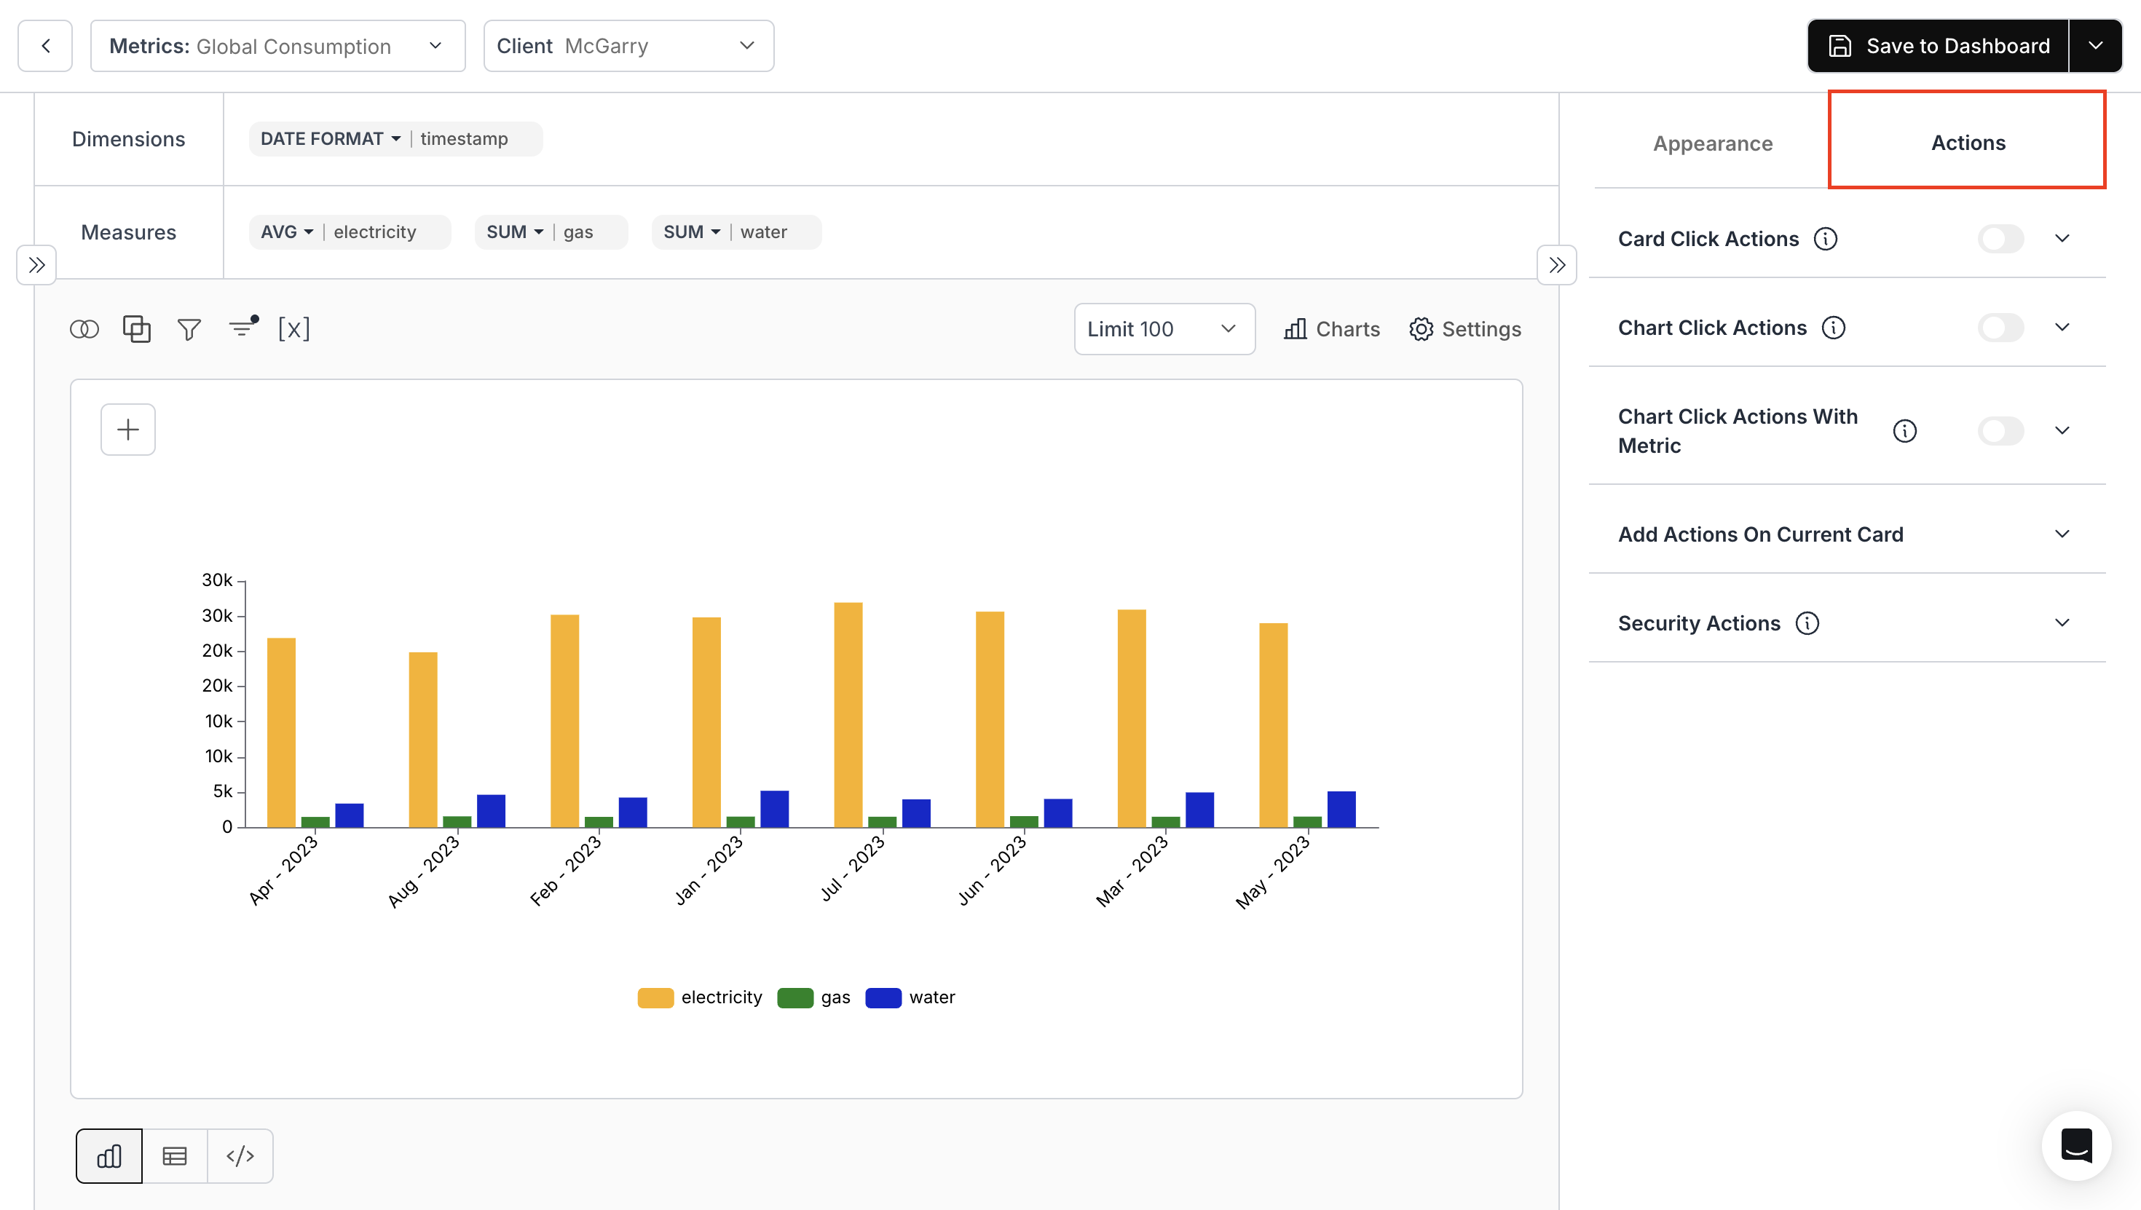Open the code view with </> icon
Screen dimensions: 2141x1210
(x=240, y=1155)
